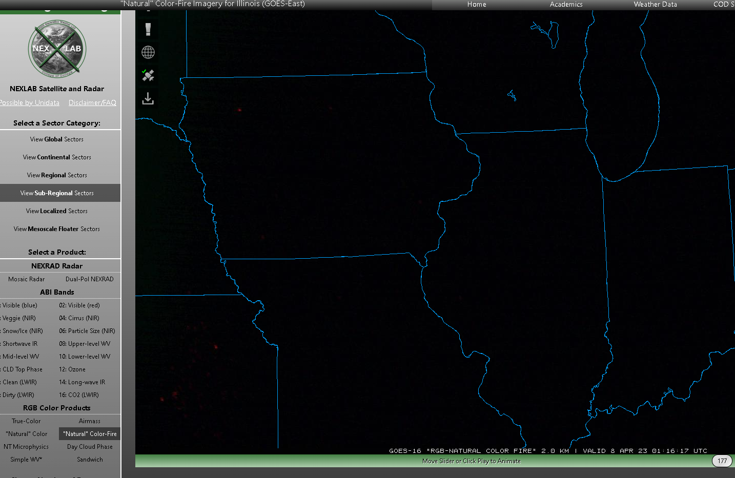Choose the Airmass RGB product
735x478 pixels.
[x=90, y=421]
